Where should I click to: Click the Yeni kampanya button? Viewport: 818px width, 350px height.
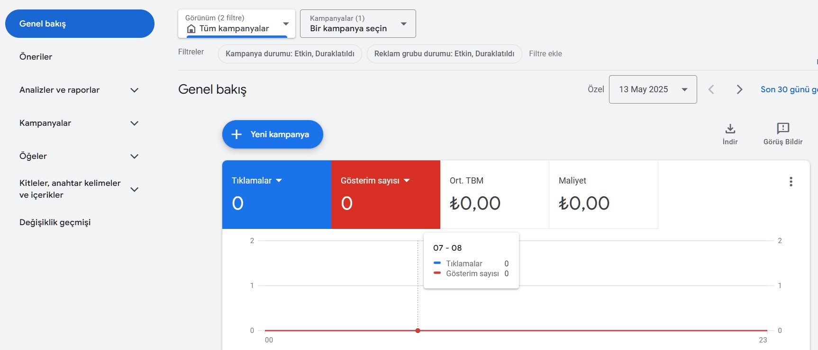[x=273, y=134]
